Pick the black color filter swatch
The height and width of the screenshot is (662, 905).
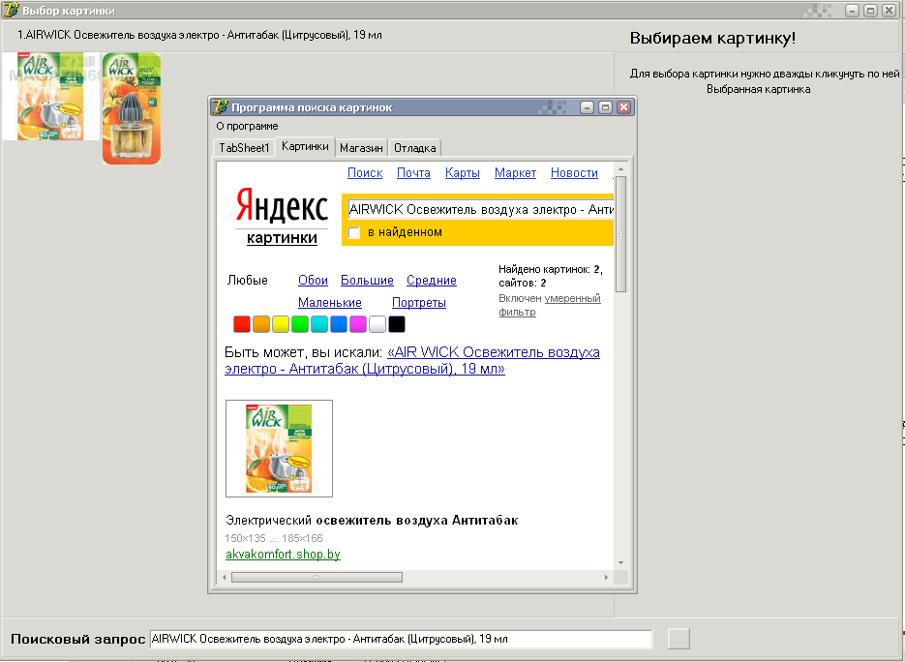[x=397, y=324]
